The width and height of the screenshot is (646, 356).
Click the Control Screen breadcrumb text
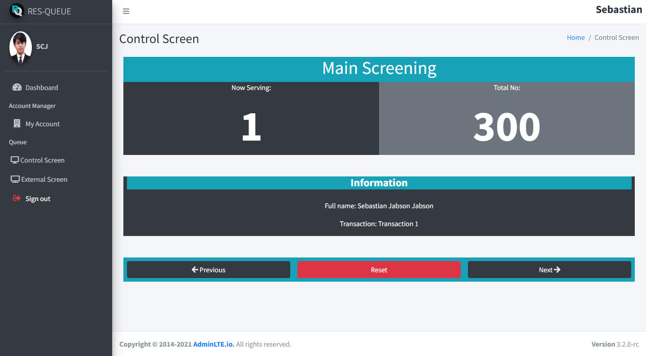pyautogui.click(x=617, y=38)
